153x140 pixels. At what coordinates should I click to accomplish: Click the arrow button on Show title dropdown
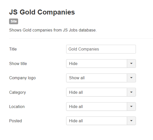(131, 63)
